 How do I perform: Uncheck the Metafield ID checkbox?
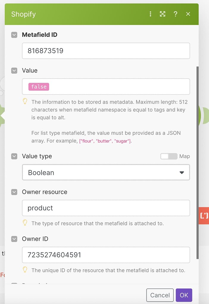(14, 35)
